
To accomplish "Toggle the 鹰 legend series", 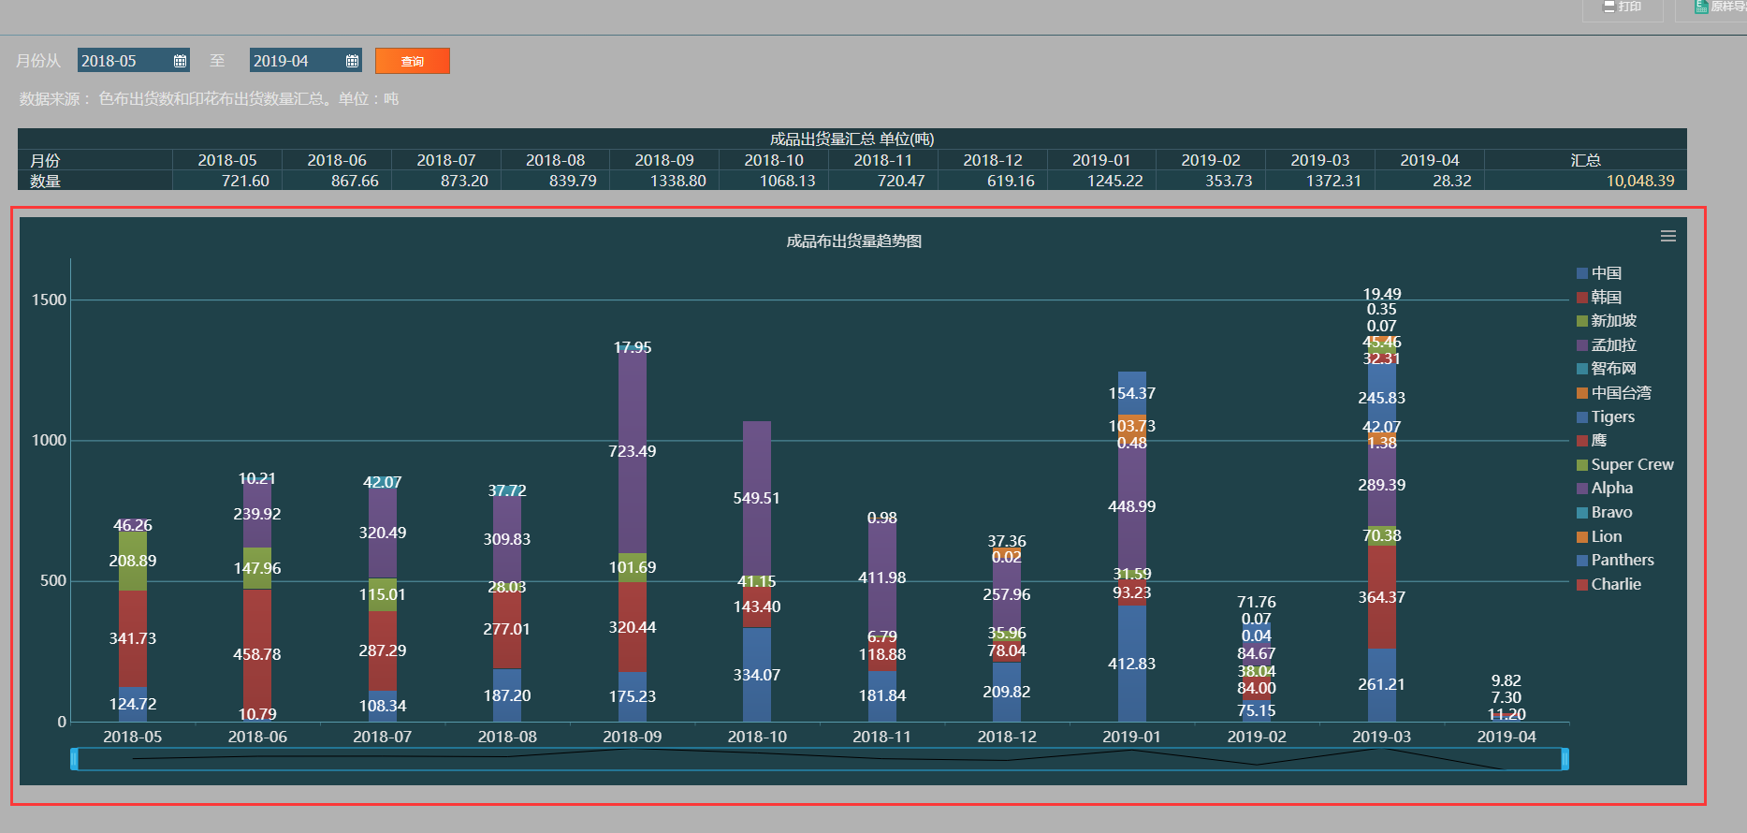I will point(1592,441).
